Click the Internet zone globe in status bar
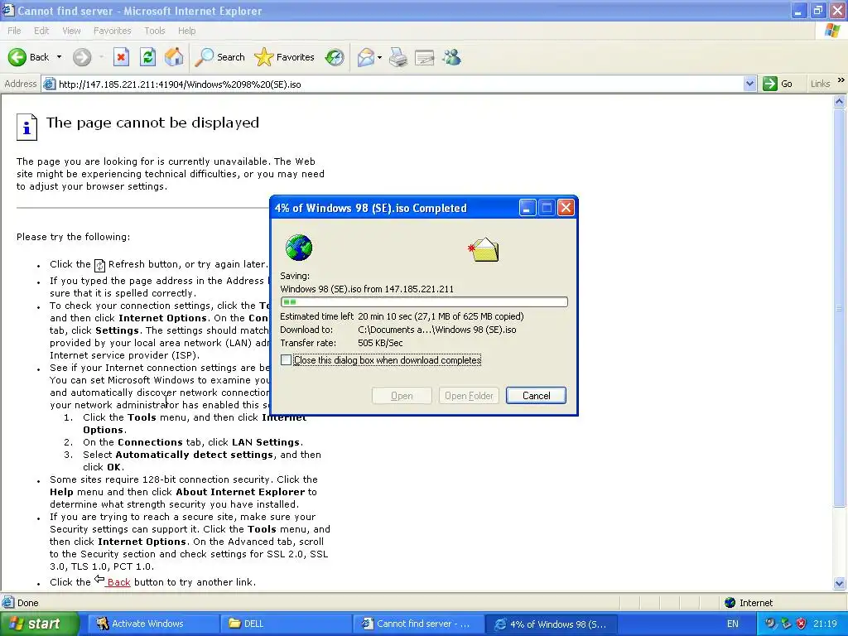848x636 pixels. click(x=730, y=603)
